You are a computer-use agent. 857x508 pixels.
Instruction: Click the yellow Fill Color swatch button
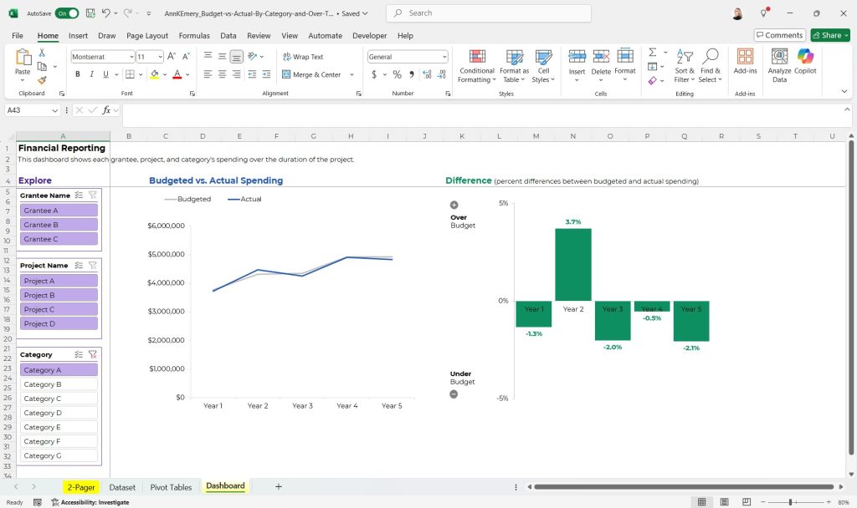click(x=155, y=74)
